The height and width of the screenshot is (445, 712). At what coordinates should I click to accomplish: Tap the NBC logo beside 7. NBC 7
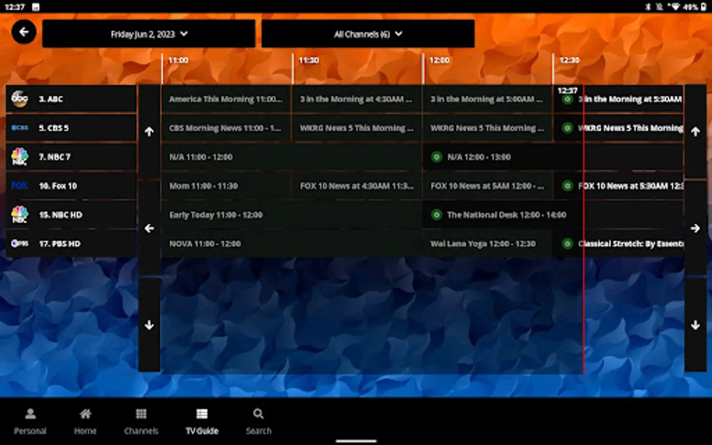[20, 156]
